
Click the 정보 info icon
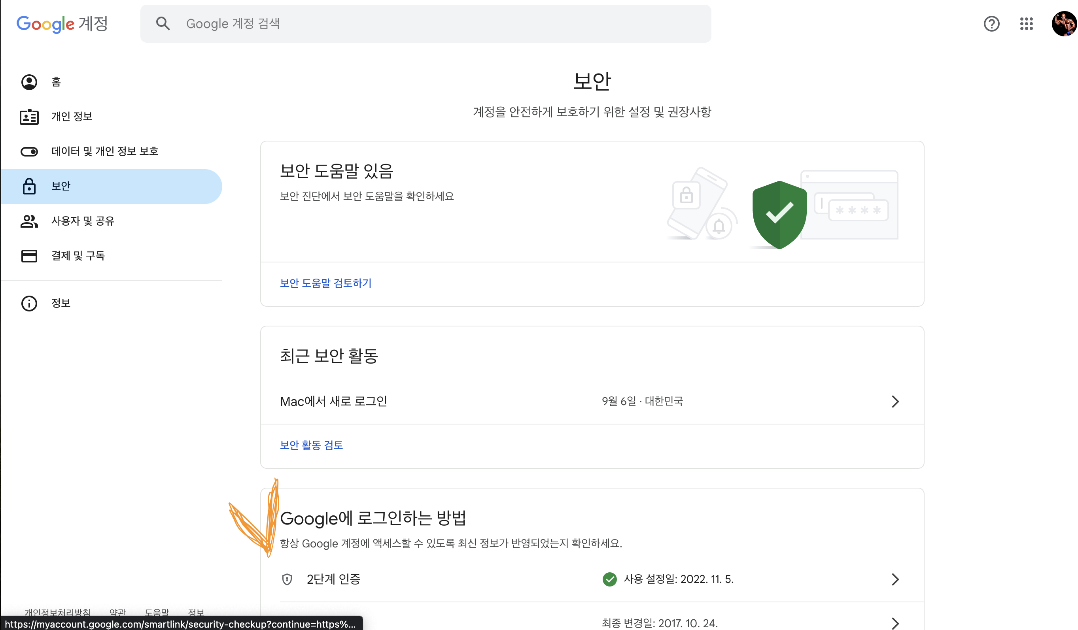[x=29, y=303]
